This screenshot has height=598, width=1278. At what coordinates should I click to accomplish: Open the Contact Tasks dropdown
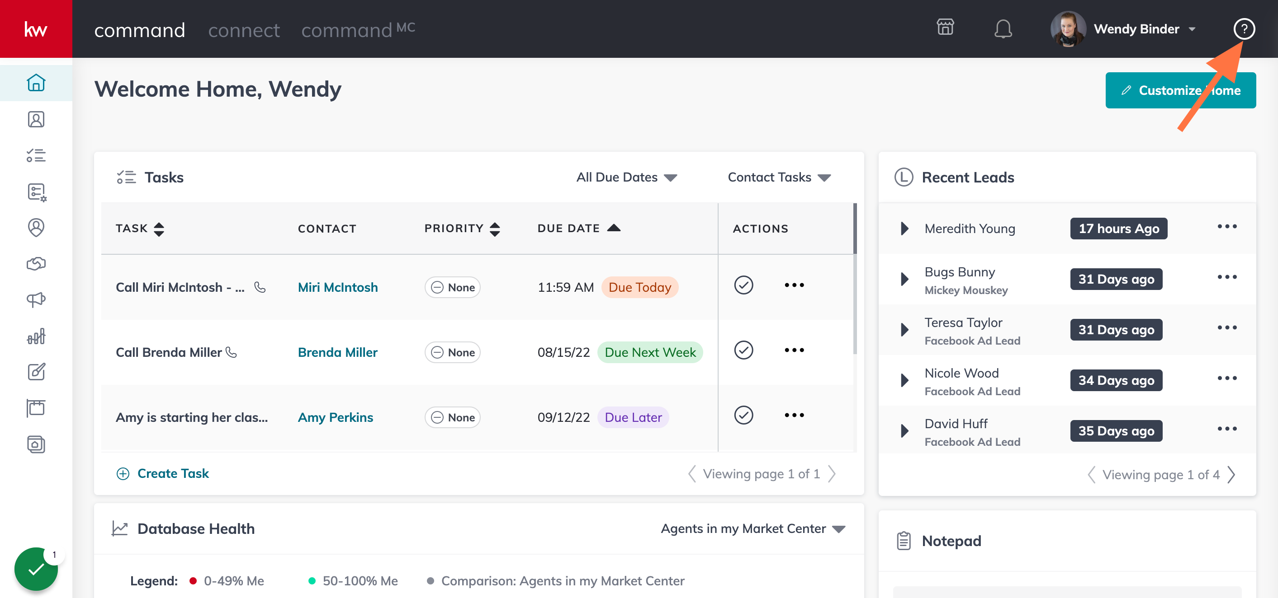point(778,178)
